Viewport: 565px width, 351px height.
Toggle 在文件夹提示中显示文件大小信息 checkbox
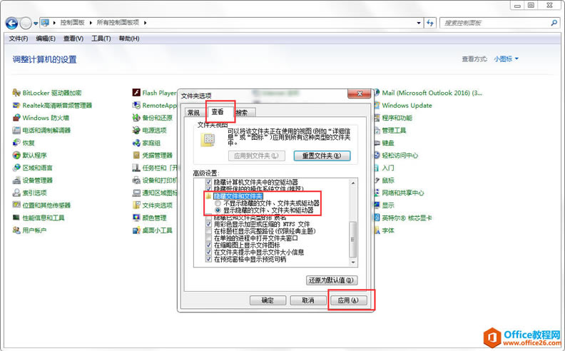coord(208,252)
